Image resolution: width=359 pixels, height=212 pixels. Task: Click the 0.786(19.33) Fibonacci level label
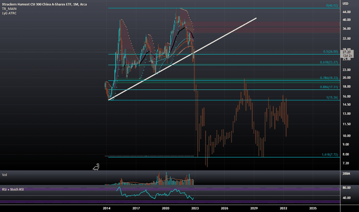pyautogui.click(x=329, y=78)
